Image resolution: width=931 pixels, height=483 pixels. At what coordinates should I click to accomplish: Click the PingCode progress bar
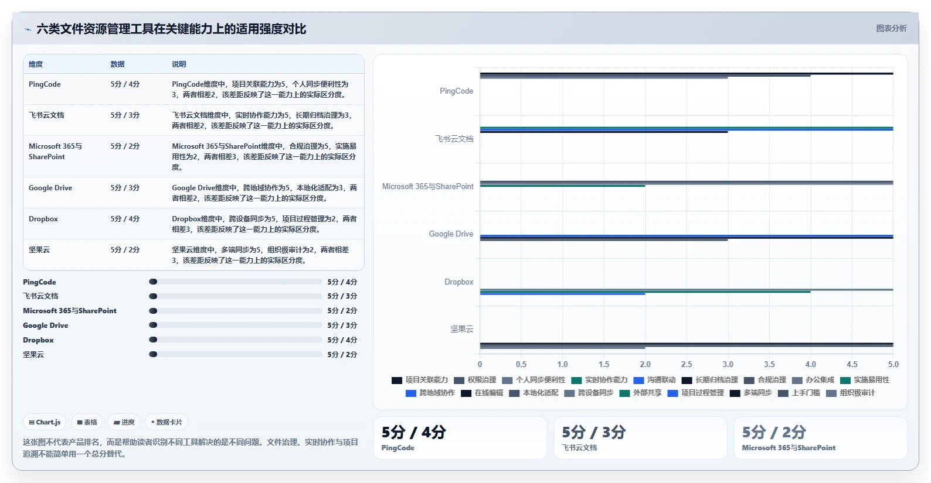[236, 282]
